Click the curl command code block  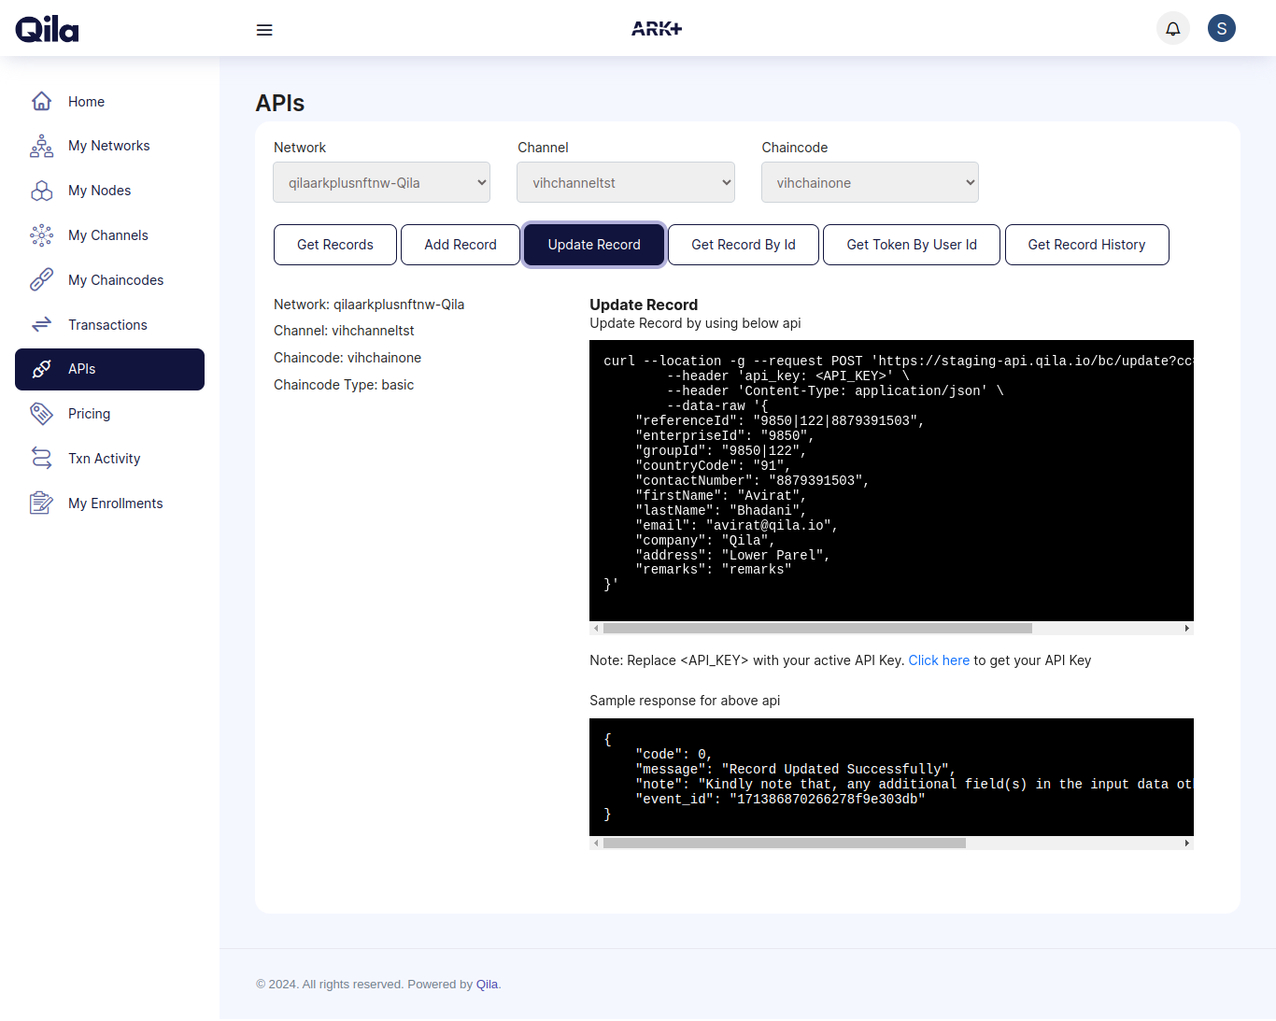coord(891,481)
